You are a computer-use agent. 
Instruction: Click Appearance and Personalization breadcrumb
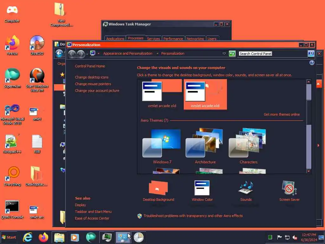[128, 53]
